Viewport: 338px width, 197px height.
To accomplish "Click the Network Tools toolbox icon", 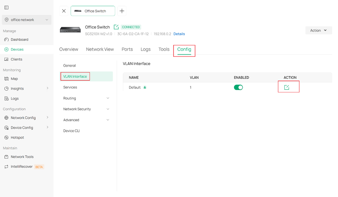I will click(7, 157).
